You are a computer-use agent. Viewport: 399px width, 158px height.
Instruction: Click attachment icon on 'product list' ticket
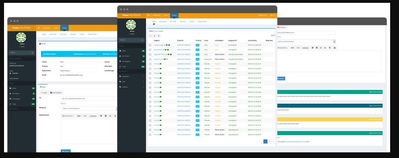point(167,59)
